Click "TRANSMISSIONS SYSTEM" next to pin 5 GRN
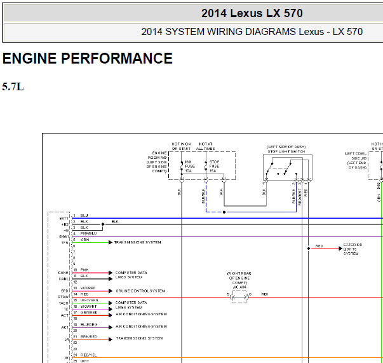This screenshot has height=363, width=383. (x=138, y=242)
